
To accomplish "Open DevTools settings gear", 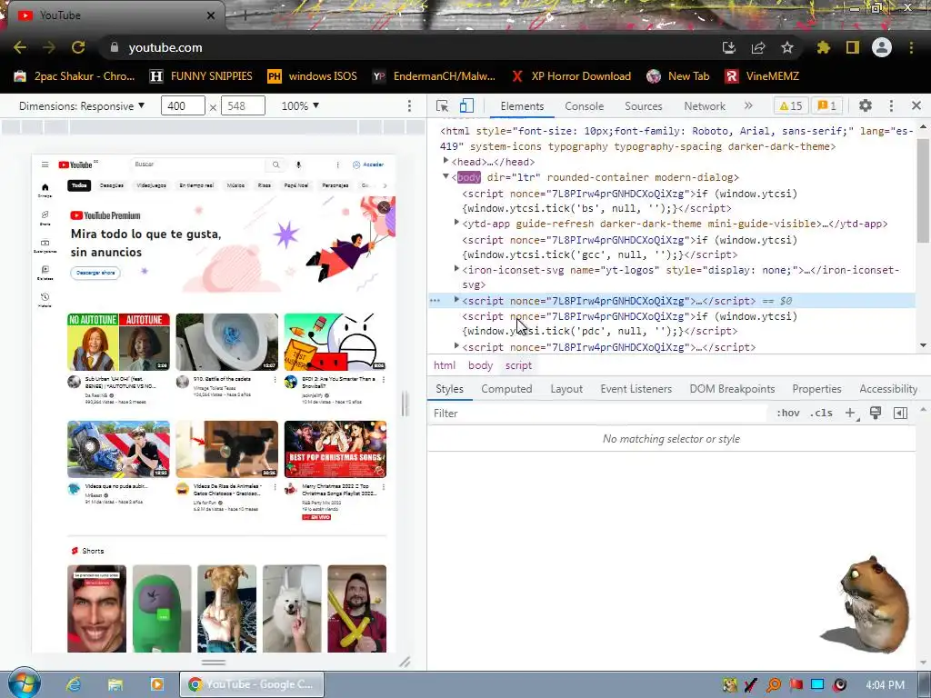I will click(x=866, y=105).
